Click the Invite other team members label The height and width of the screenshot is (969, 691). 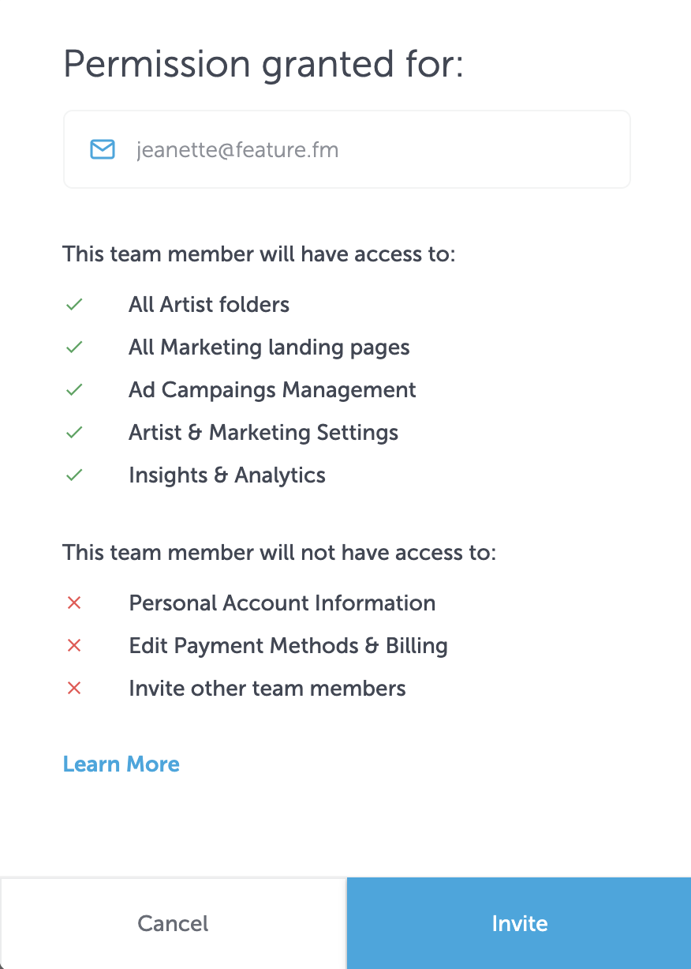[267, 689]
